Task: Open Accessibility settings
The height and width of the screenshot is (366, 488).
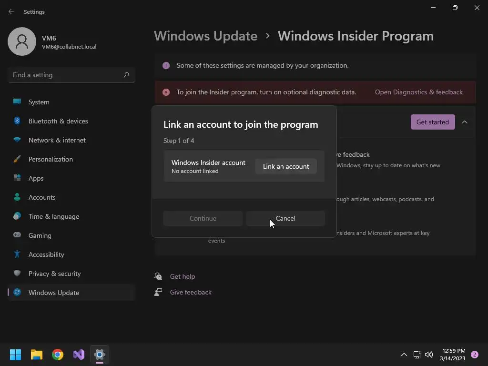Action: pos(71,254)
